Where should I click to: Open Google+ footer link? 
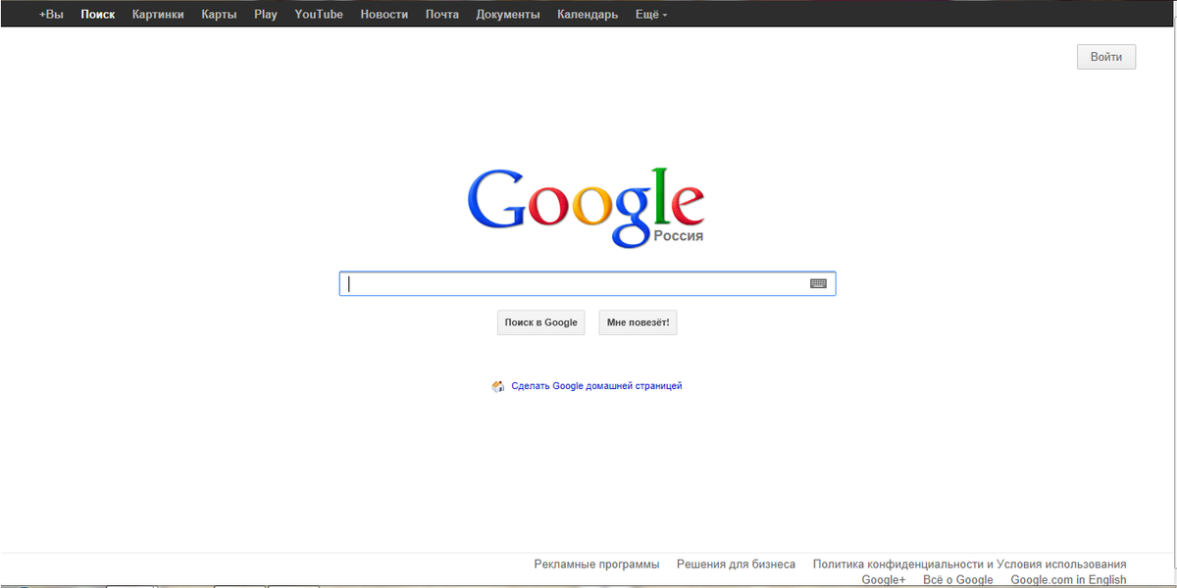point(884,580)
